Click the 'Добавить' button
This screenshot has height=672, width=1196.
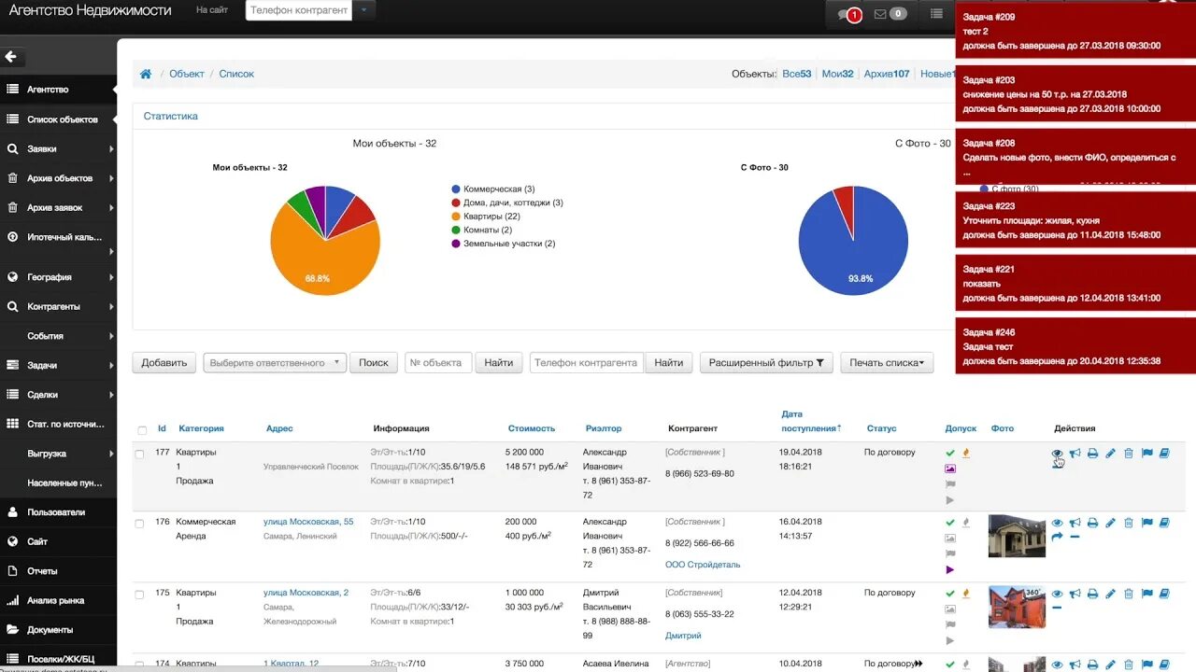[x=164, y=363]
